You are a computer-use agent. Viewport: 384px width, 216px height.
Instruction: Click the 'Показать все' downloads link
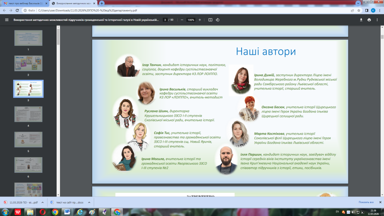click(366, 202)
